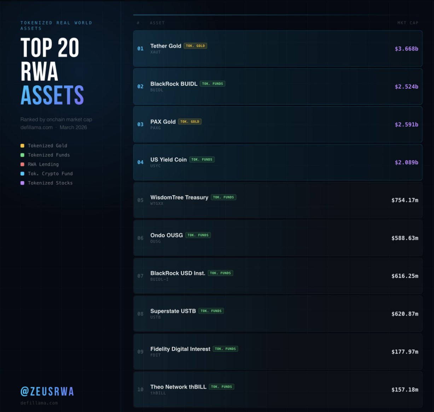The height and width of the screenshot is (412, 434).
Task: Click the rank number 04
Action: 140,162
